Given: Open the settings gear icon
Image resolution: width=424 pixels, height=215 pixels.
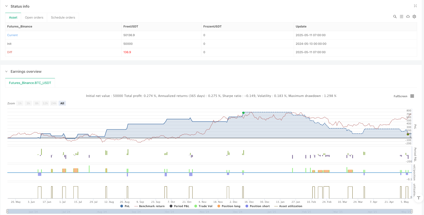Looking at the screenshot, I should pyautogui.click(x=414, y=17).
